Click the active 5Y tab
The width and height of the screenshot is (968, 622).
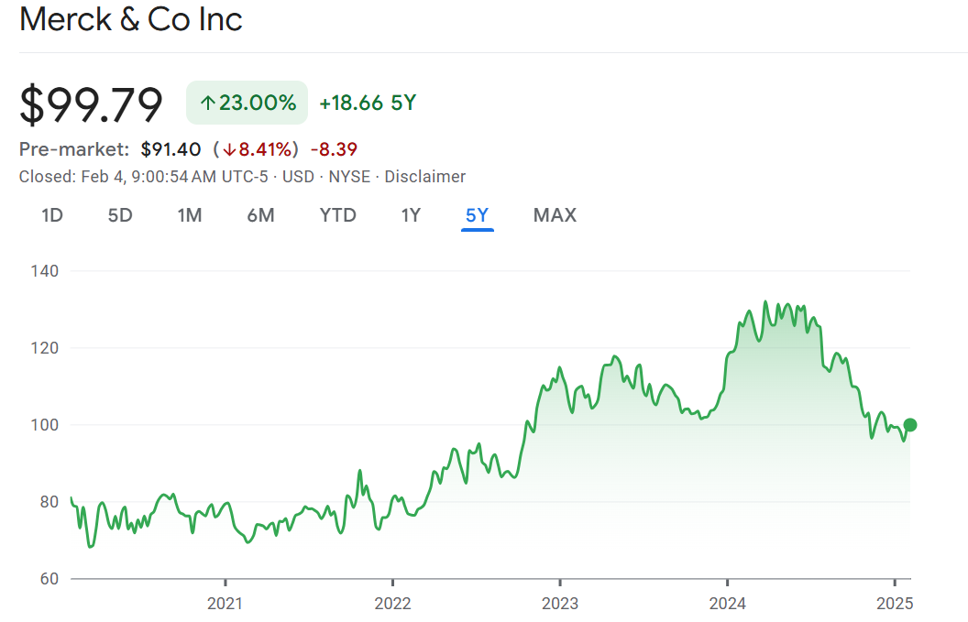click(478, 215)
